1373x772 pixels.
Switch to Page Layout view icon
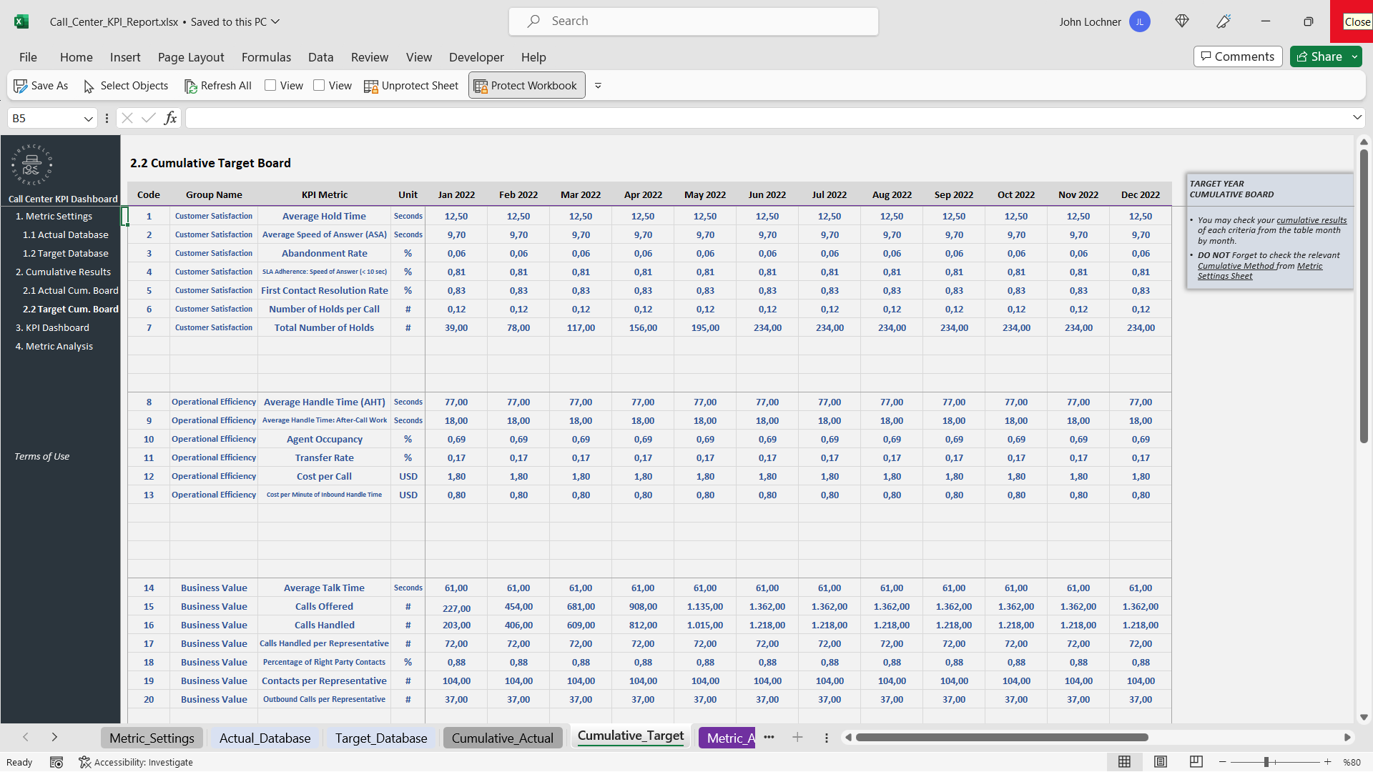(x=1161, y=762)
